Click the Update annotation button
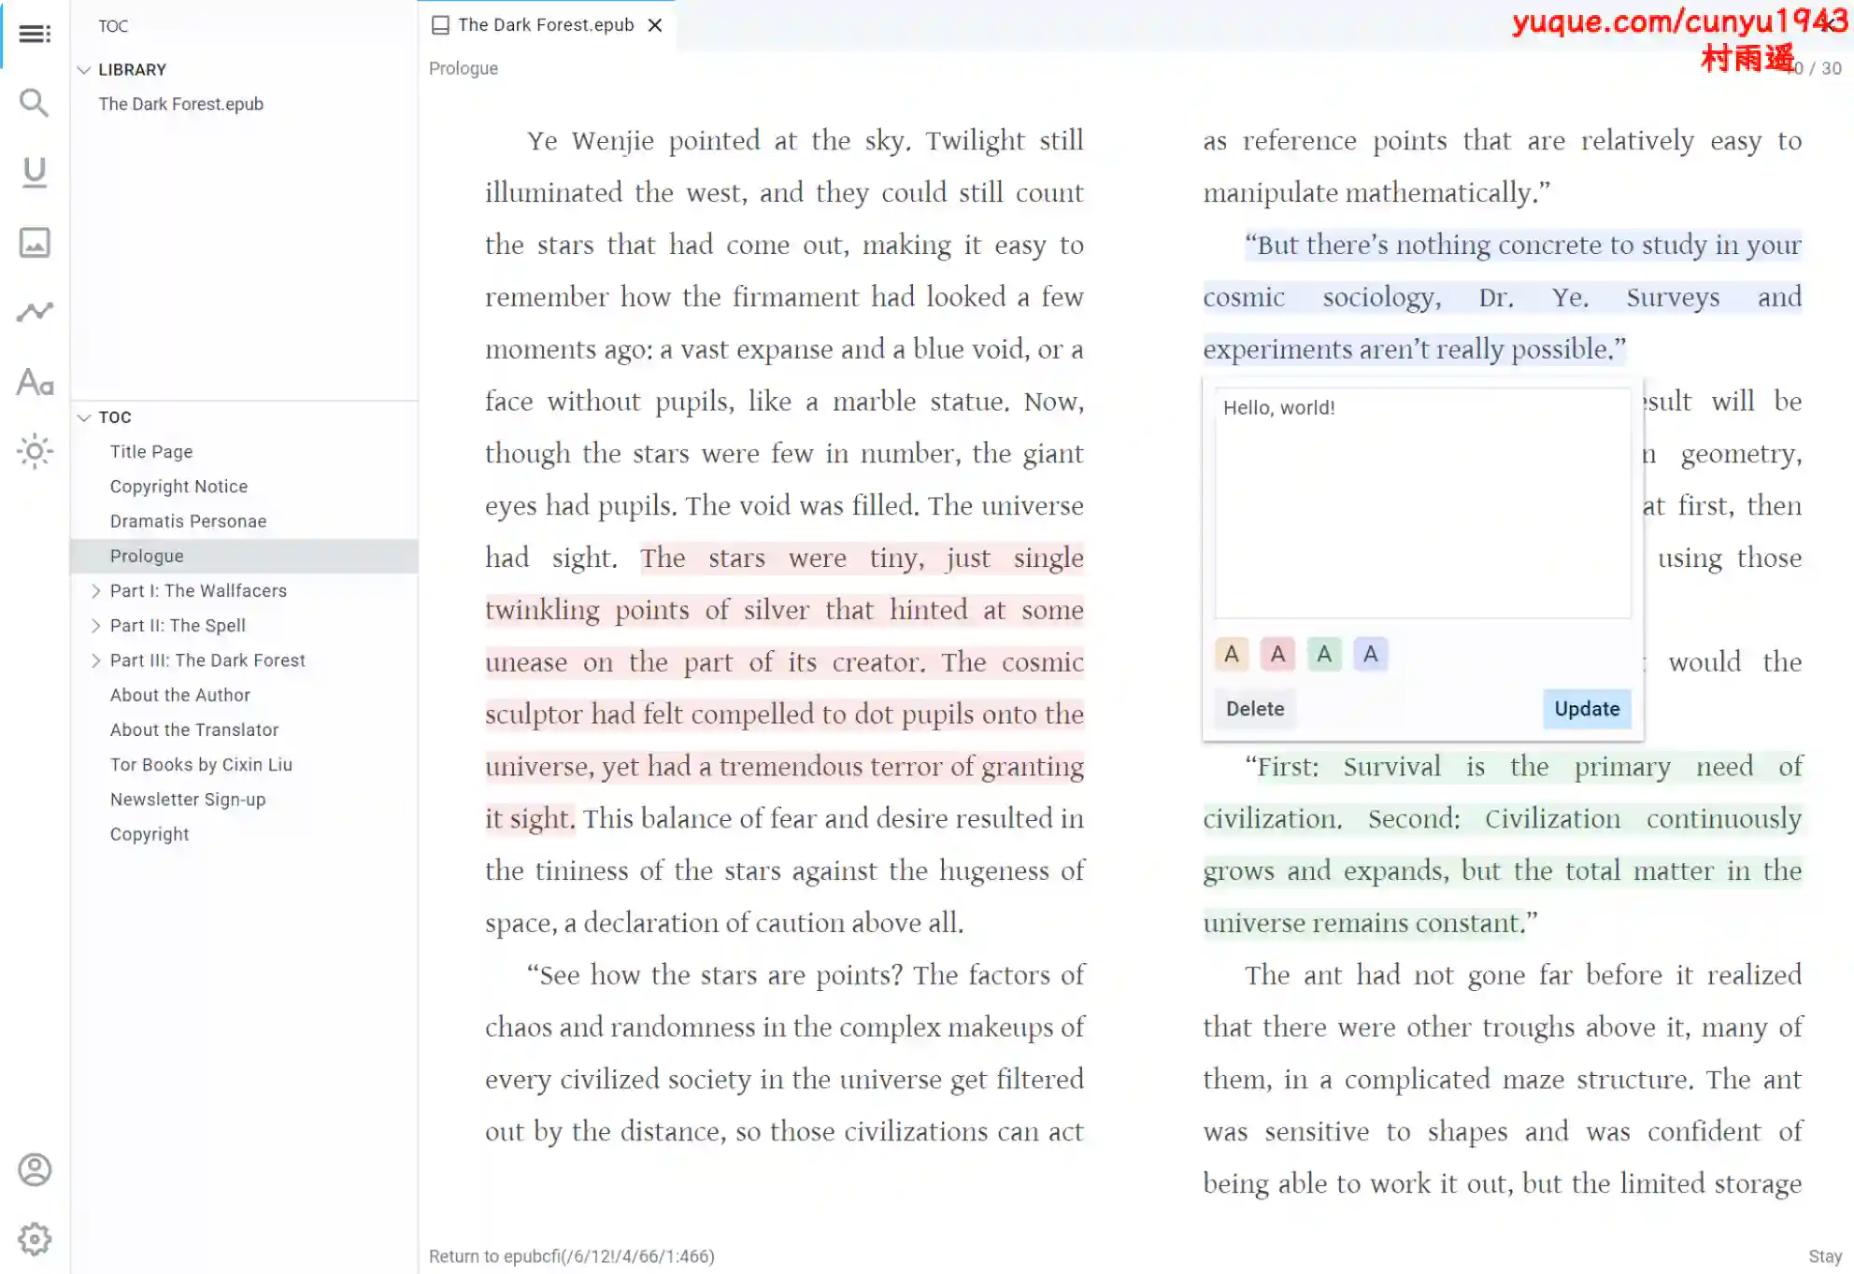This screenshot has width=1854, height=1274. coord(1586,709)
